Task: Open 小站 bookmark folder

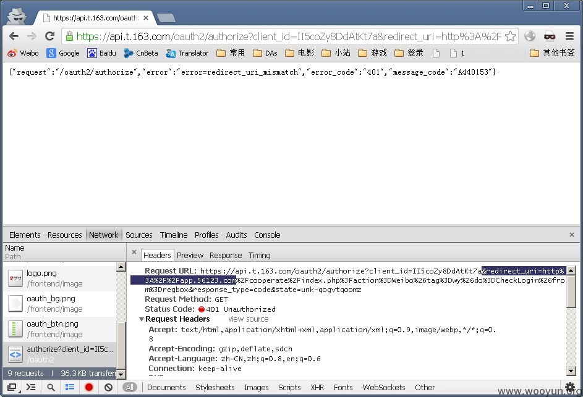Action: (x=336, y=53)
